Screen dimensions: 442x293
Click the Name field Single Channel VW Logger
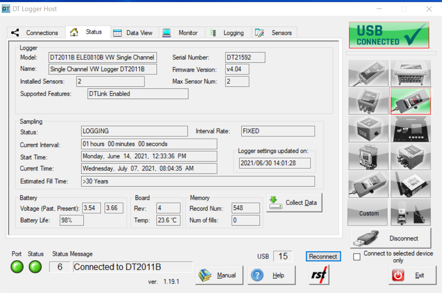pyautogui.click(x=102, y=69)
